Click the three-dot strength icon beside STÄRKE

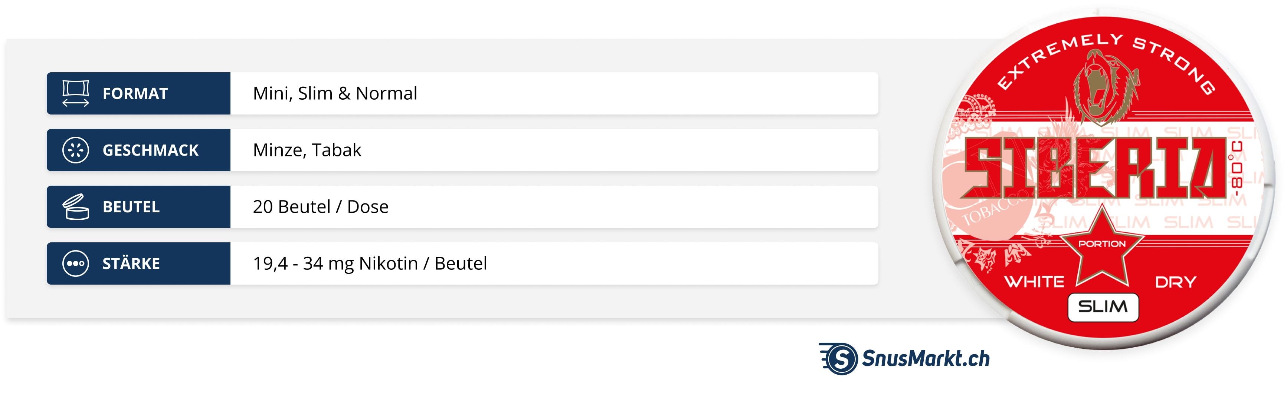(75, 263)
